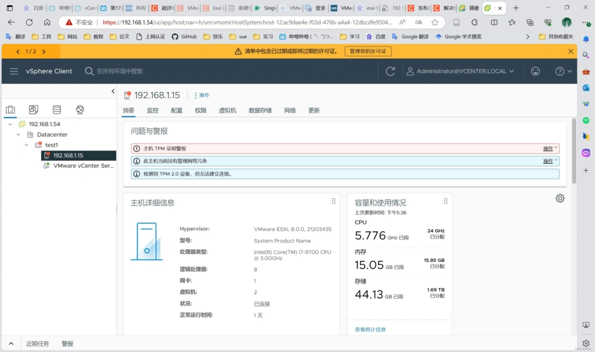Screen dimensions: 595x352
Task: Open summary page settings gear
Action: (560, 198)
